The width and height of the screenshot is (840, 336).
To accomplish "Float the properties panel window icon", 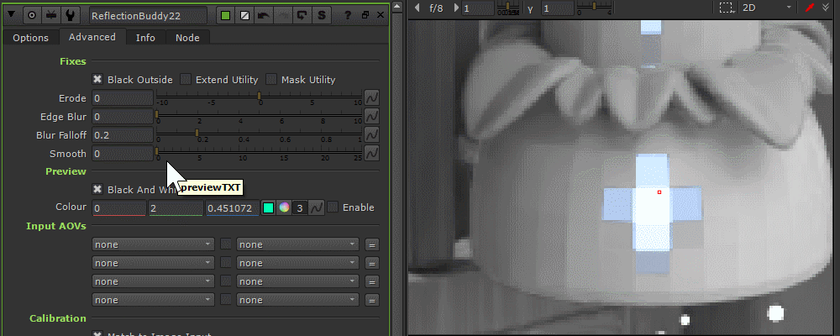I will point(366,15).
